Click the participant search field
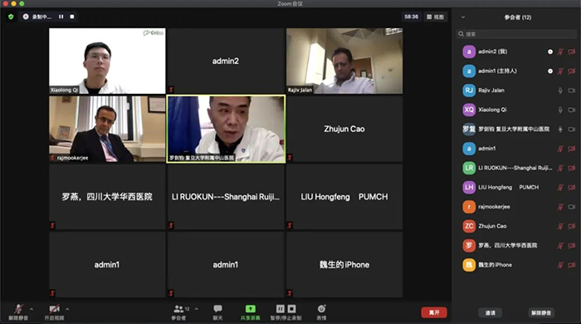Image resolution: width=581 pixels, height=324 pixels. tap(516, 34)
